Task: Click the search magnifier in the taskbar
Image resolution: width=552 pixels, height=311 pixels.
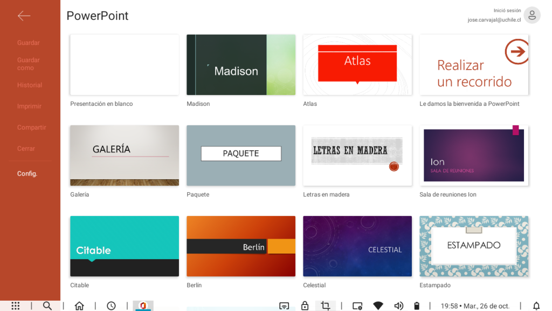Action: pos(47,306)
